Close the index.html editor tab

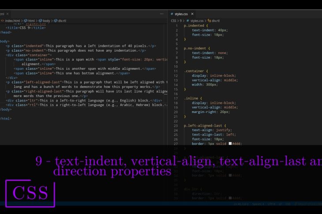click(8, 14)
